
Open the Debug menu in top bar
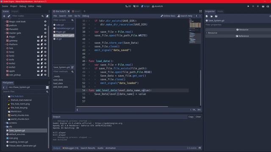tap(22, 6)
